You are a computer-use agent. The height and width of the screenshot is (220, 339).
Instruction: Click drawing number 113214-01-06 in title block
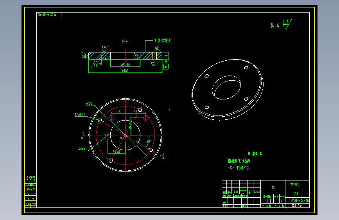[300, 200]
